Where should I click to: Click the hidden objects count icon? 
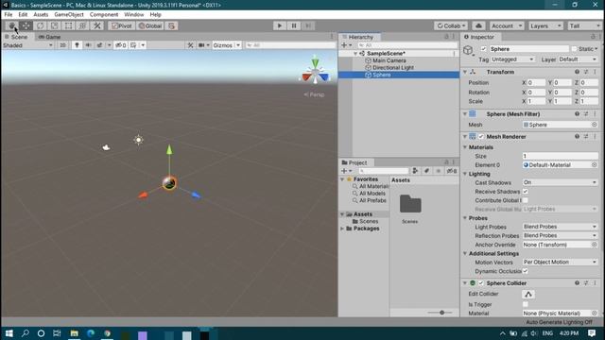tap(120, 45)
